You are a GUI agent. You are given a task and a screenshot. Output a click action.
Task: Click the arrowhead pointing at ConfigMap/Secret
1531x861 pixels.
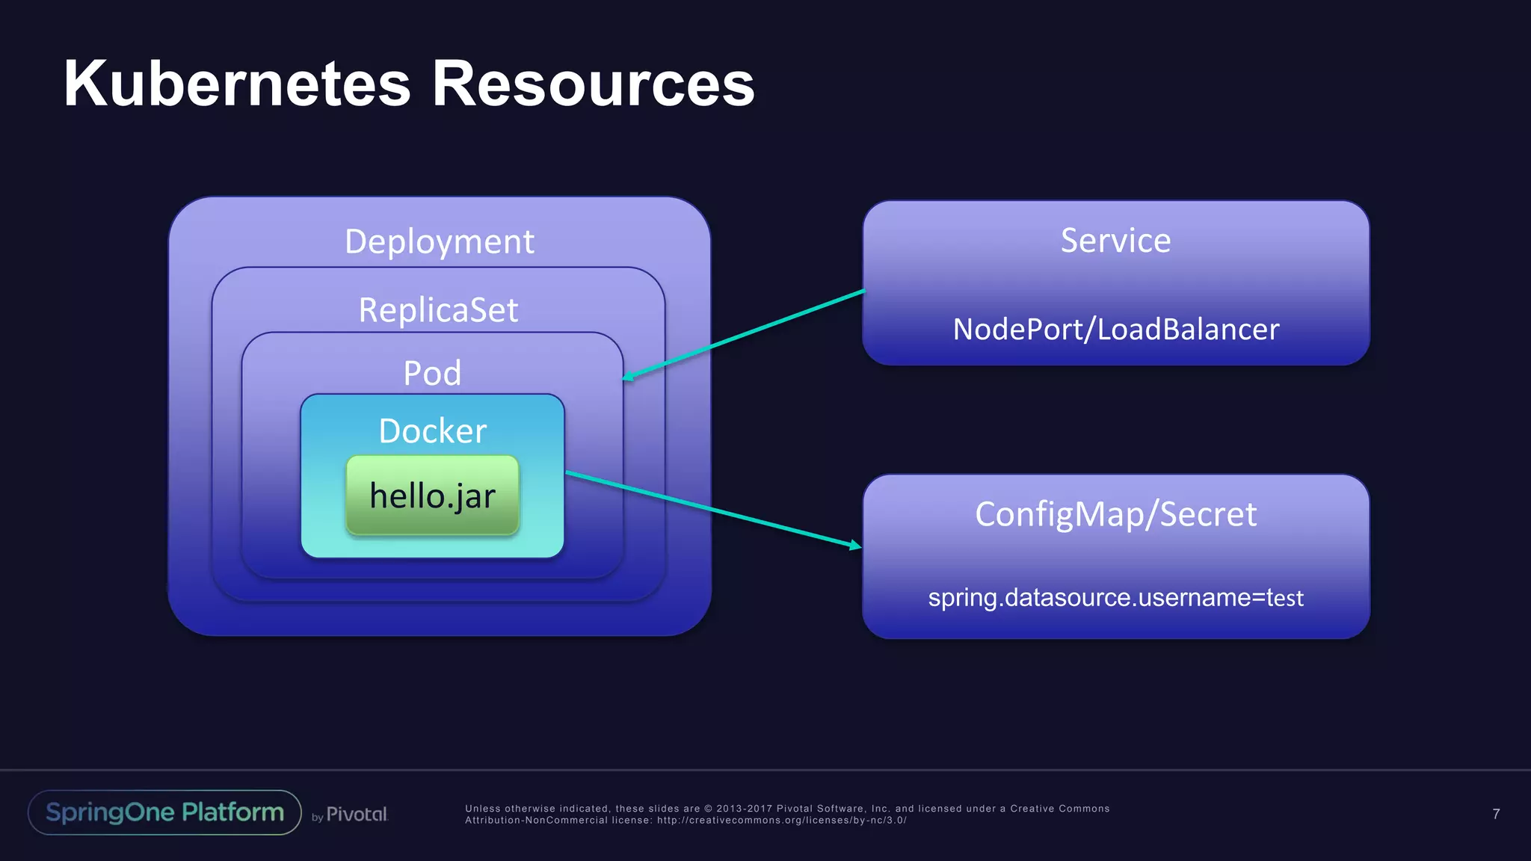coord(855,546)
